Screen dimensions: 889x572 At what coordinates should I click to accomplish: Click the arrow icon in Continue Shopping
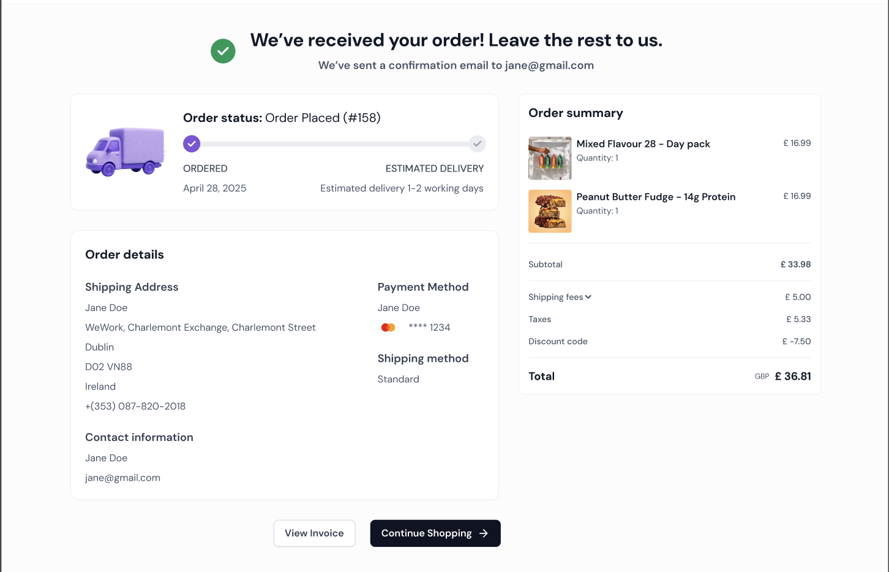coord(484,533)
